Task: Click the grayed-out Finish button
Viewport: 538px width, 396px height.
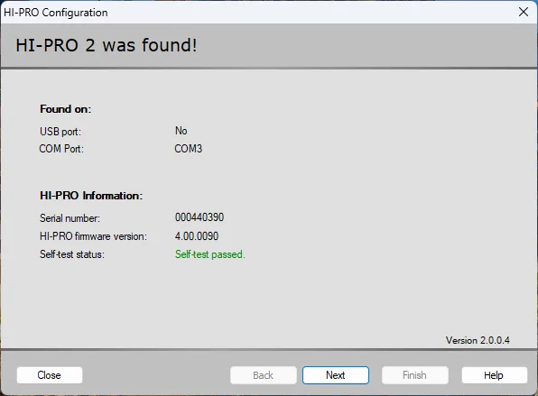Action: click(x=415, y=375)
